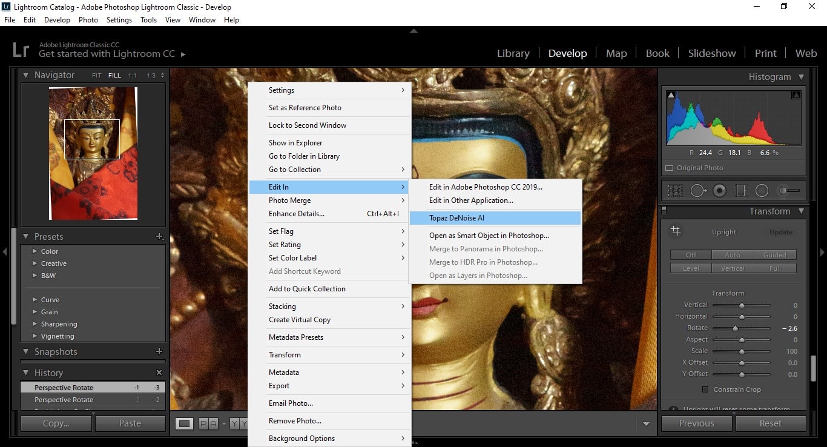Click the Navigator preview thumbnail
The width and height of the screenshot is (827, 447).
coord(93,153)
